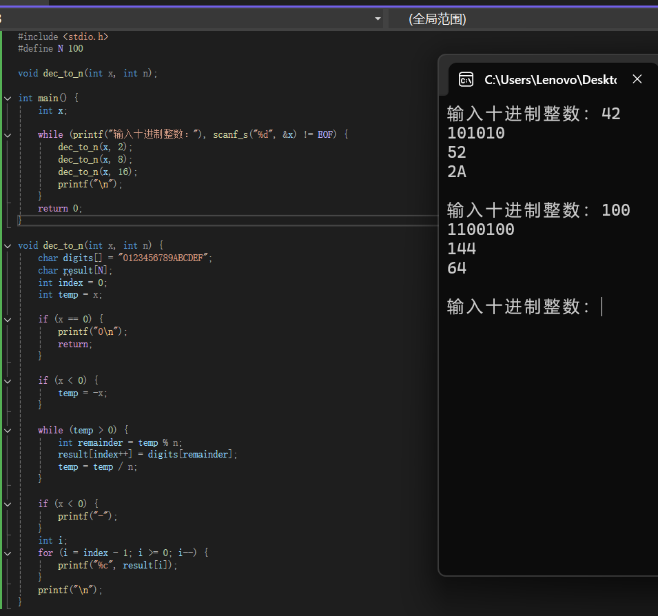
Task: Click the printf("0\n") line
Action: coord(92,332)
